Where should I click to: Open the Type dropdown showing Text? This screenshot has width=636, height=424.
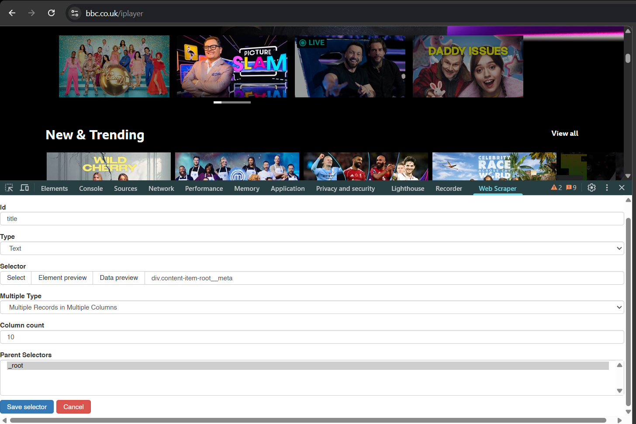312,248
